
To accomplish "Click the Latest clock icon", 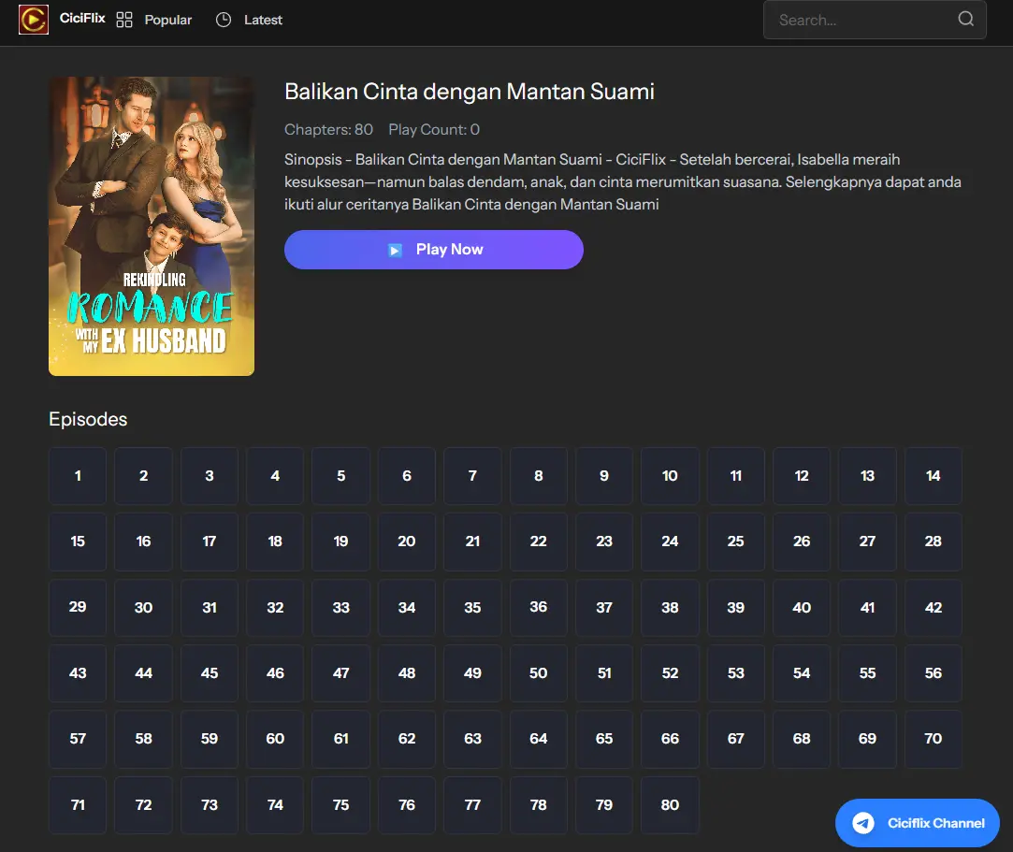I will [x=224, y=20].
